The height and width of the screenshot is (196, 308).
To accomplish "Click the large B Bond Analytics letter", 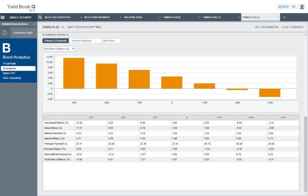I will [x=6, y=48].
